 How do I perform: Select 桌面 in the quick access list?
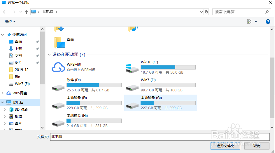pyautogui.click(x=18, y=42)
